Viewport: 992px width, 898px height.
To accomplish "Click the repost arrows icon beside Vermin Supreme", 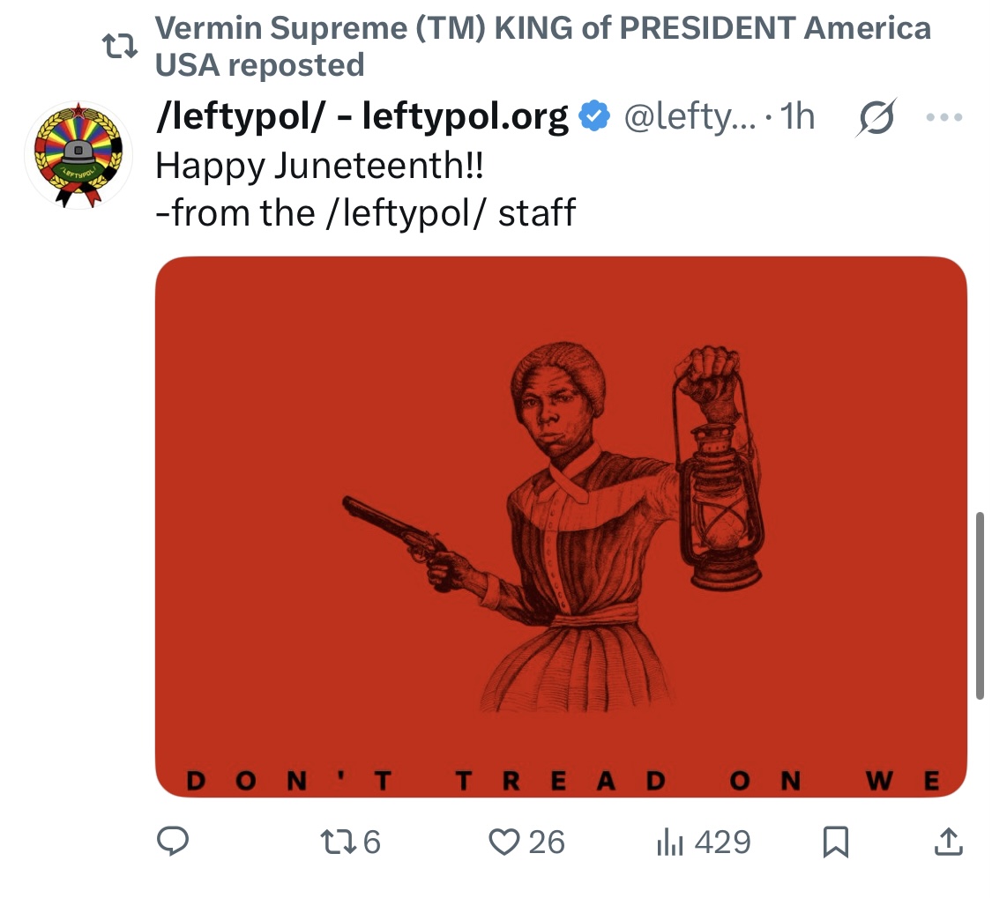I will (120, 46).
